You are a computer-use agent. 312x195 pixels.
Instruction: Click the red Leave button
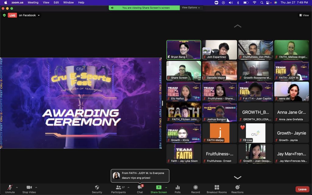(x=302, y=189)
